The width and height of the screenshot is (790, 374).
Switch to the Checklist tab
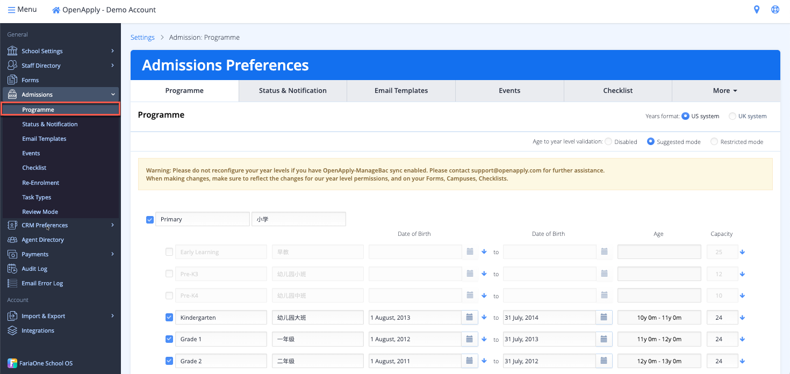point(618,91)
